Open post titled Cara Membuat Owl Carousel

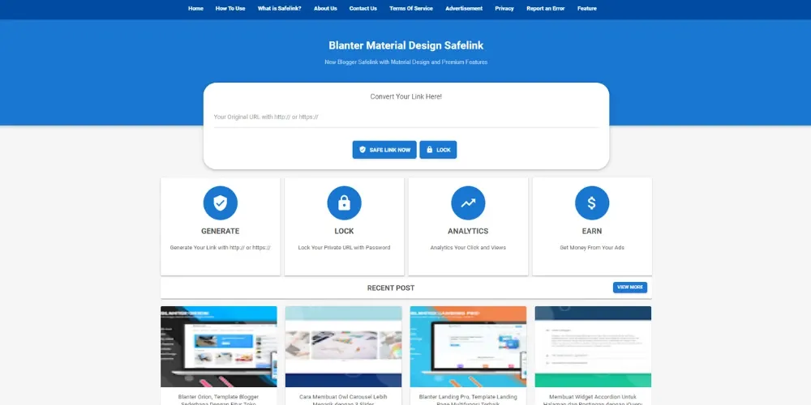[x=343, y=400]
